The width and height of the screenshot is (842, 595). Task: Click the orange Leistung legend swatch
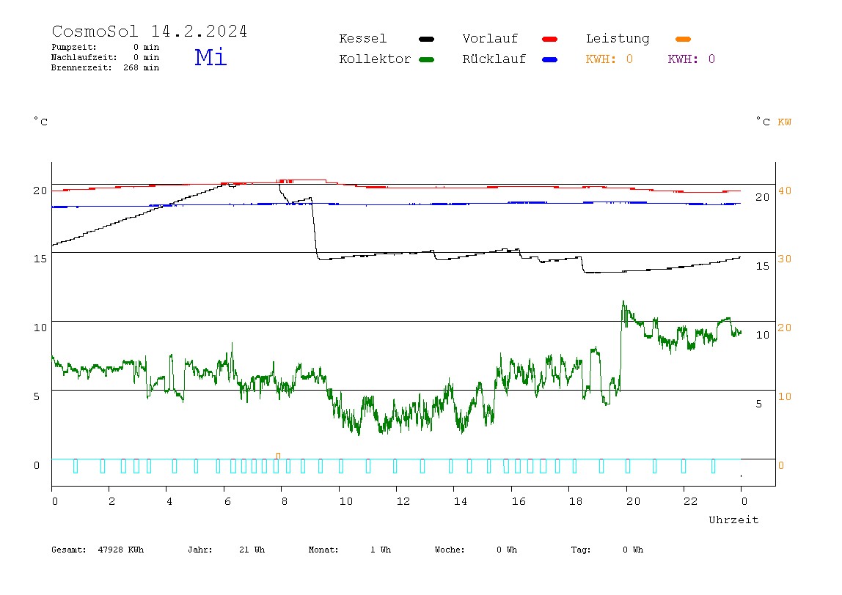[x=683, y=39]
